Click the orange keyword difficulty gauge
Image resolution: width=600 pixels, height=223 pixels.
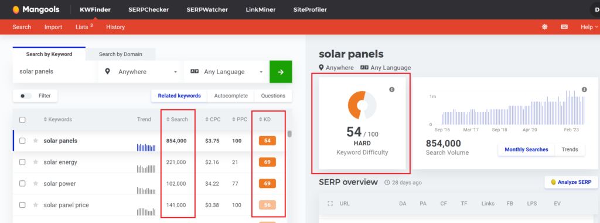(362, 105)
